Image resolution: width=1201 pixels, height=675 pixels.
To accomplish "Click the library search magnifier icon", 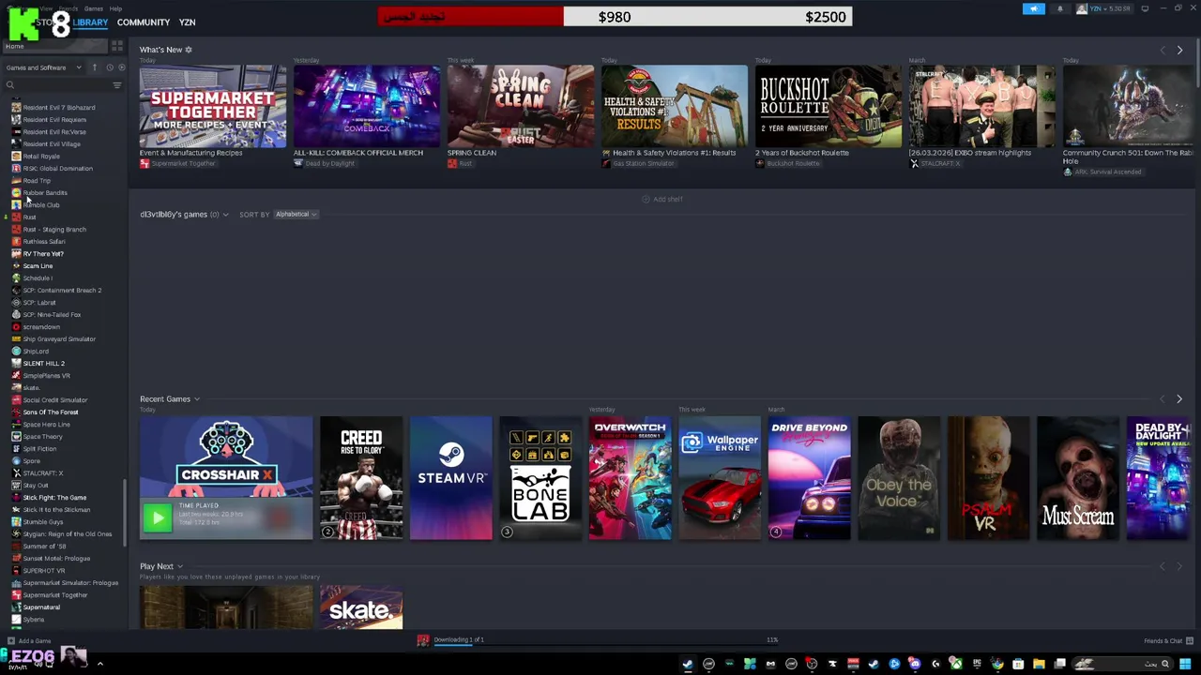I will [10, 85].
